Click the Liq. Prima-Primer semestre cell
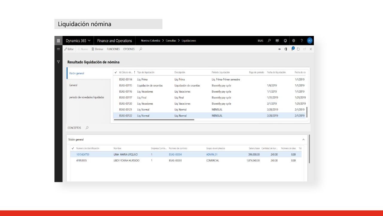The height and width of the screenshot is (216, 383). (226, 79)
